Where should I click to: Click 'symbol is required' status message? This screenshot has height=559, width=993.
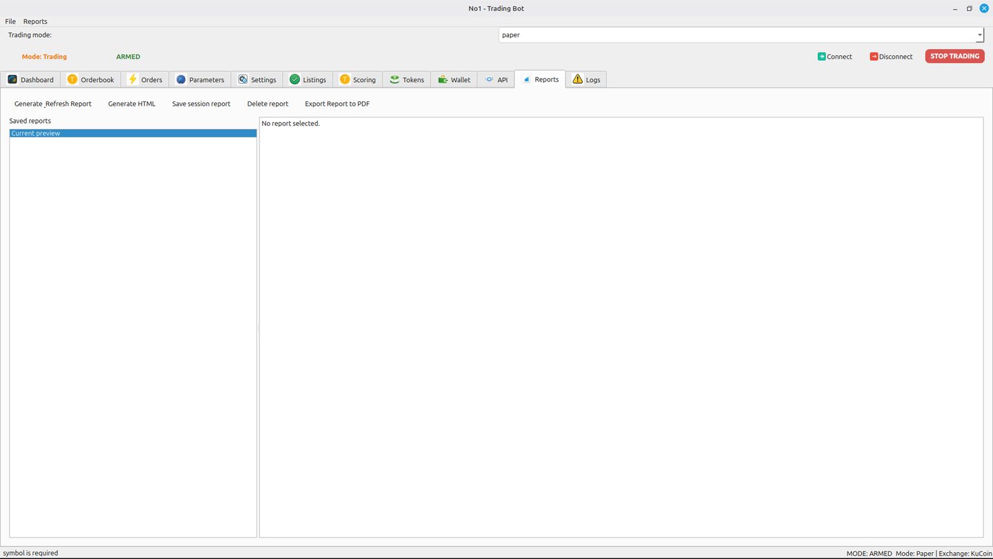click(30, 553)
